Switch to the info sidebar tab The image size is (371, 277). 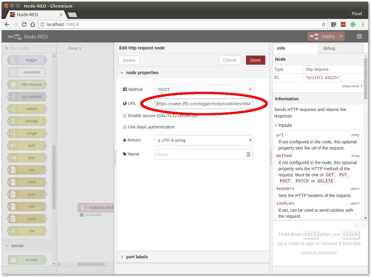(295, 48)
